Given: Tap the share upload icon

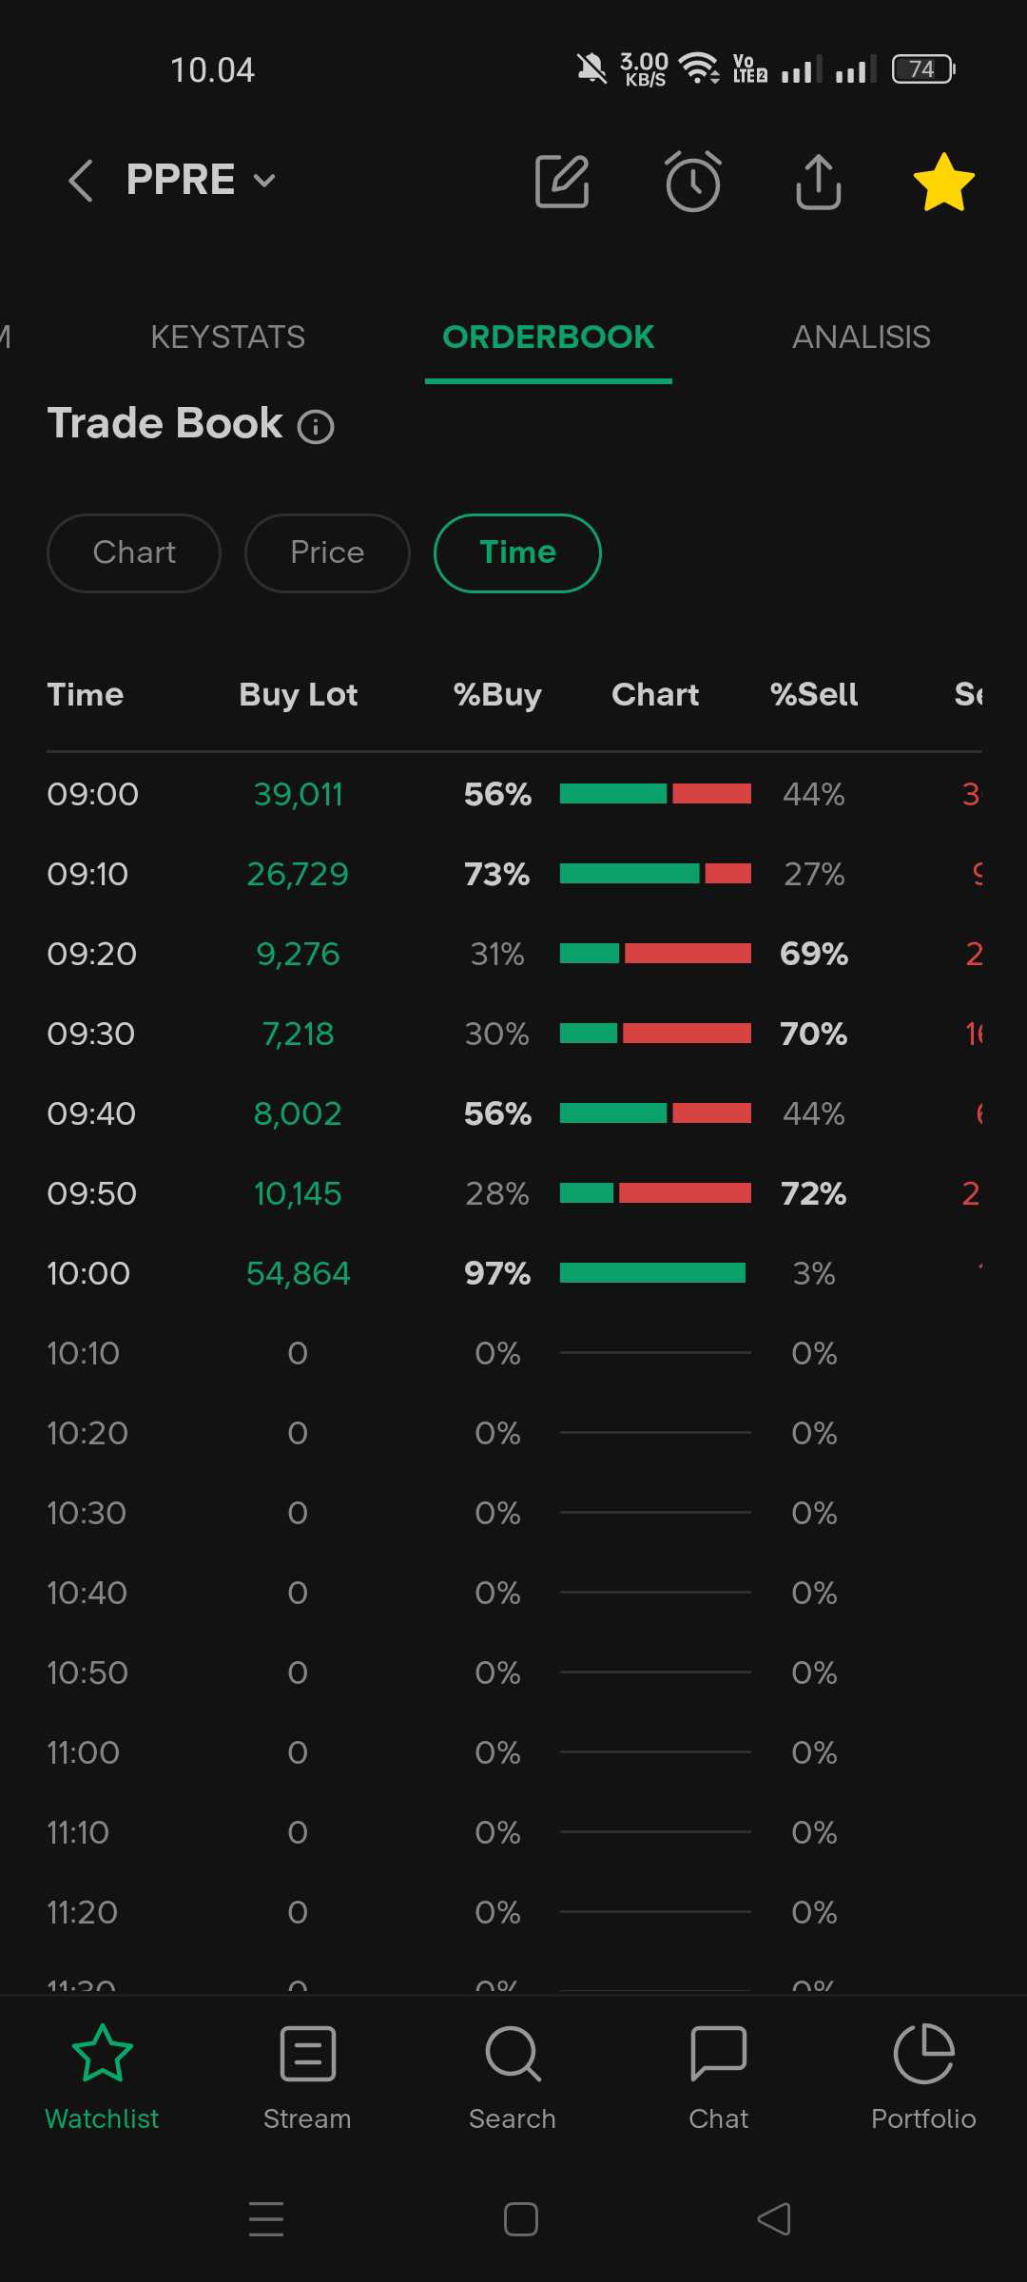Looking at the screenshot, I should coord(818,181).
